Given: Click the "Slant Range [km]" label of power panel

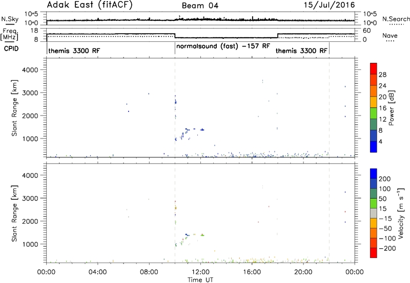Looking at the screenshot, I should click(x=14, y=108).
